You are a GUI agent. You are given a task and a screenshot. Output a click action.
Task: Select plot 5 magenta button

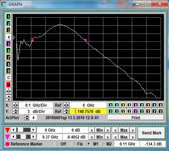tap(8, 44)
